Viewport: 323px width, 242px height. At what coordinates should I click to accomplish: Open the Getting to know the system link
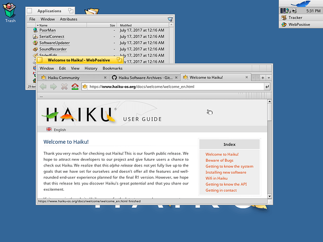[229, 166]
